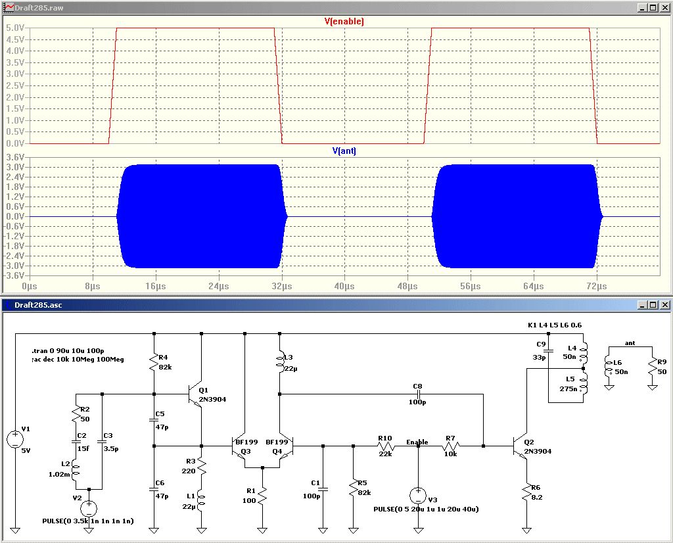Click the Enable net label in schematic
This screenshot has width=673, height=543.
tap(417, 442)
